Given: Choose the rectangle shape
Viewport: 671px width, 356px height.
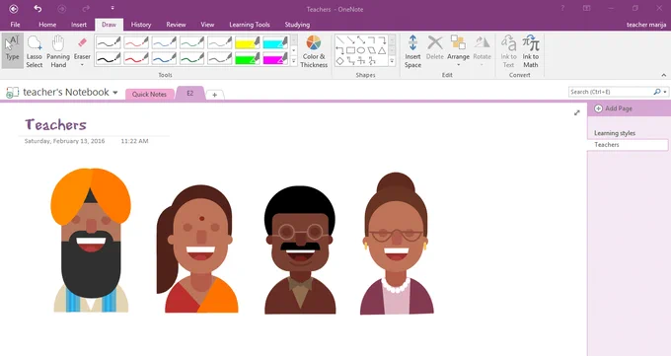Looking at the screenshot, I should click(x=350, y=50).
